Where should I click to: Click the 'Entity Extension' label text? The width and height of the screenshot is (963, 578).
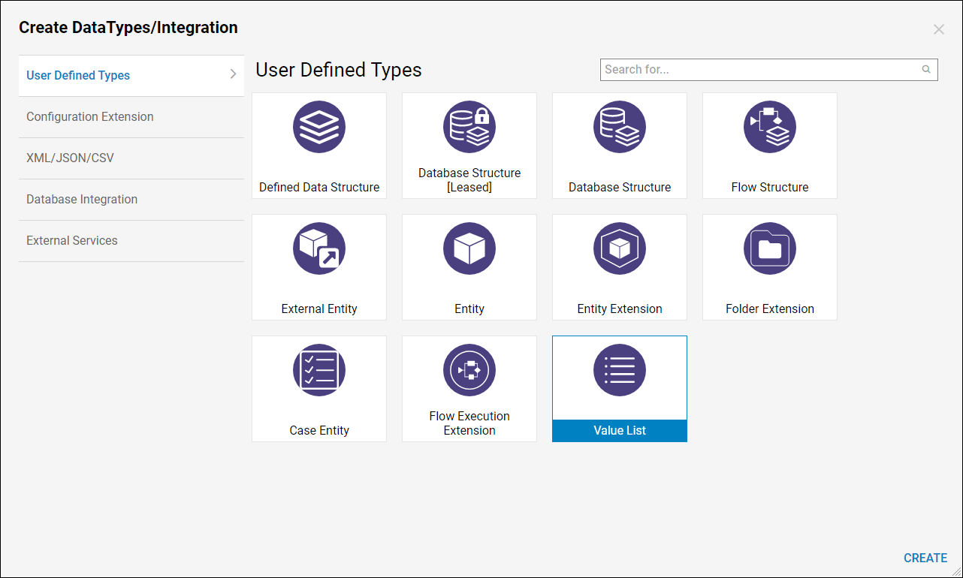click(x=620, y=309)
